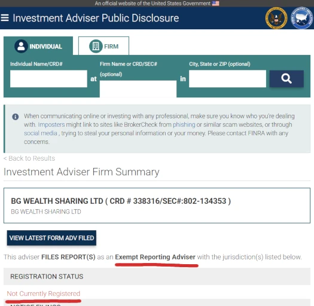
Task: Click the info circle icon in notice
Action: (16, 117)
